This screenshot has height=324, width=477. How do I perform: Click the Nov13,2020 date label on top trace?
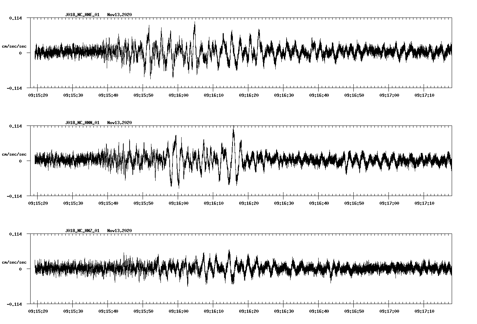pyautogui.click(x=120, y=15)
